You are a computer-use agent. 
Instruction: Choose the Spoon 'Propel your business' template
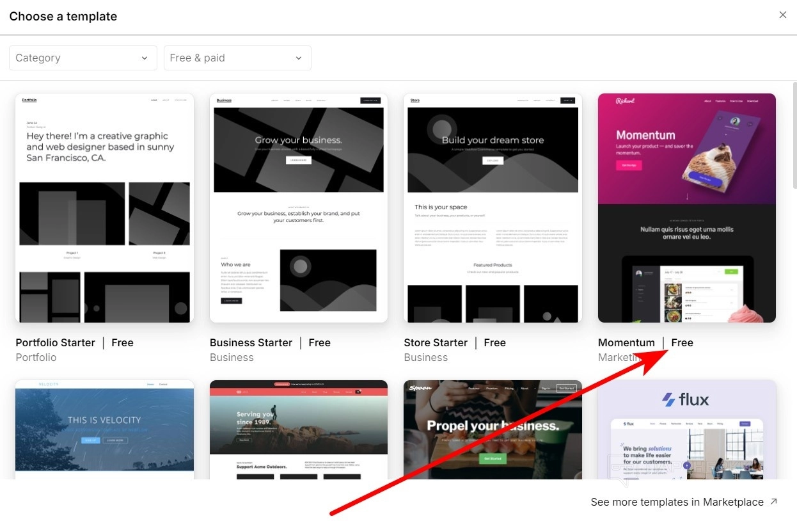(x=493, y=429)
